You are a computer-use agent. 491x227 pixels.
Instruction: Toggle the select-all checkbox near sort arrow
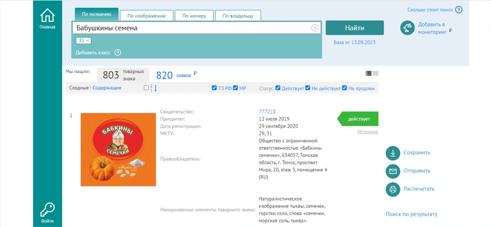tap(146, 88)
